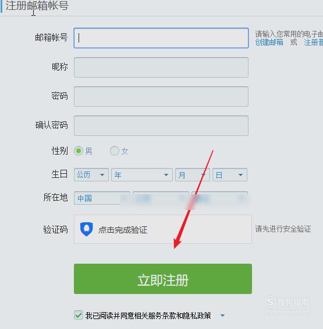This screenshot has width=323, height=329.
Task: Click the 立即注册 green button
Action: click(162, 279)
